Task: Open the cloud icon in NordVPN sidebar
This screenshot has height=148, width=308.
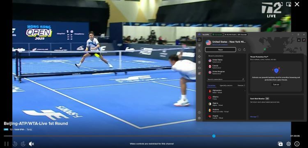Action: [x=199, y=68]
